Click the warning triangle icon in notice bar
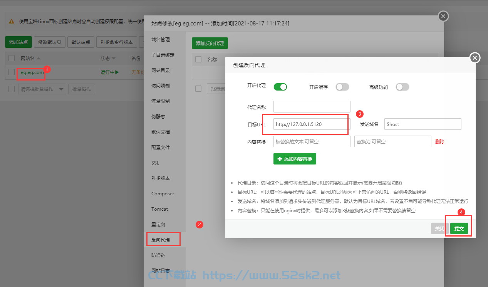 [x=12, y=21]
